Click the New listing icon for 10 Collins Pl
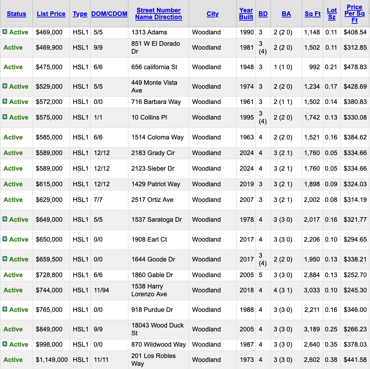This screenshot has height=369, width=370. [5, 117]
